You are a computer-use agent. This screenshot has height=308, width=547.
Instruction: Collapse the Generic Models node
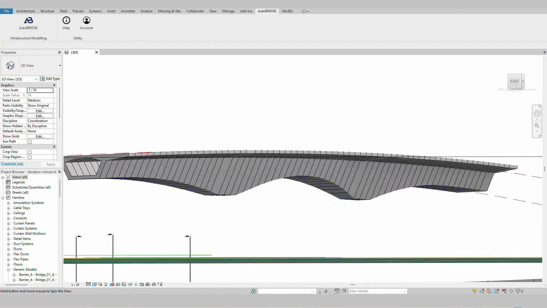click(x=9, y=270)
